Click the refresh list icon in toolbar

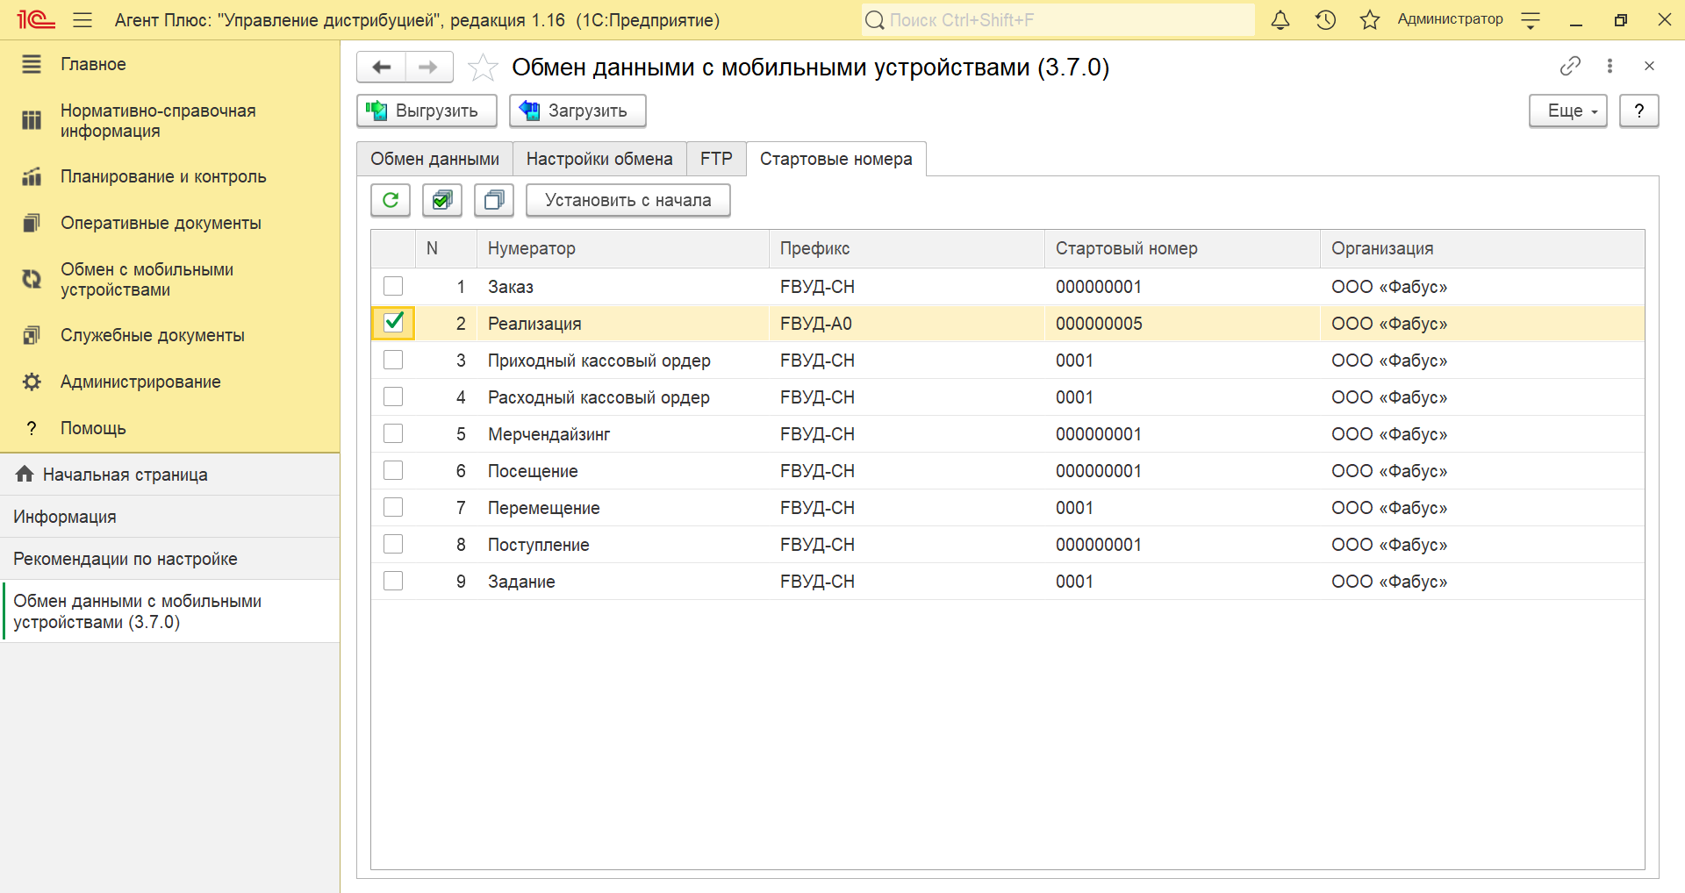point(391,200)
